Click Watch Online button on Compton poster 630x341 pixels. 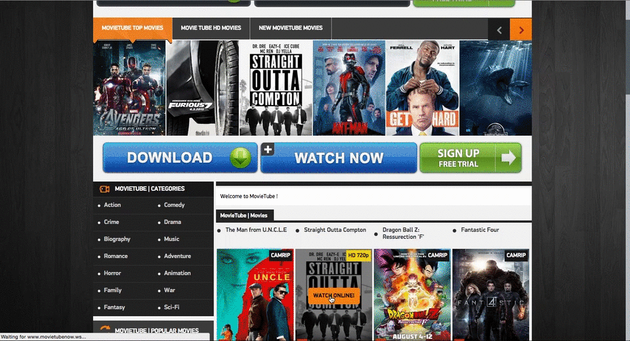tap(334, 296)
